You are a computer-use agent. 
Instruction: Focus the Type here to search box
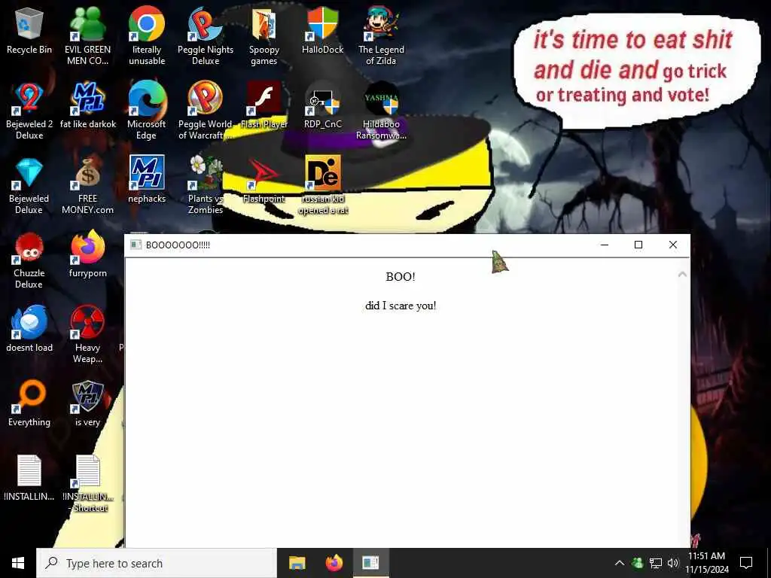click(157, 563)
